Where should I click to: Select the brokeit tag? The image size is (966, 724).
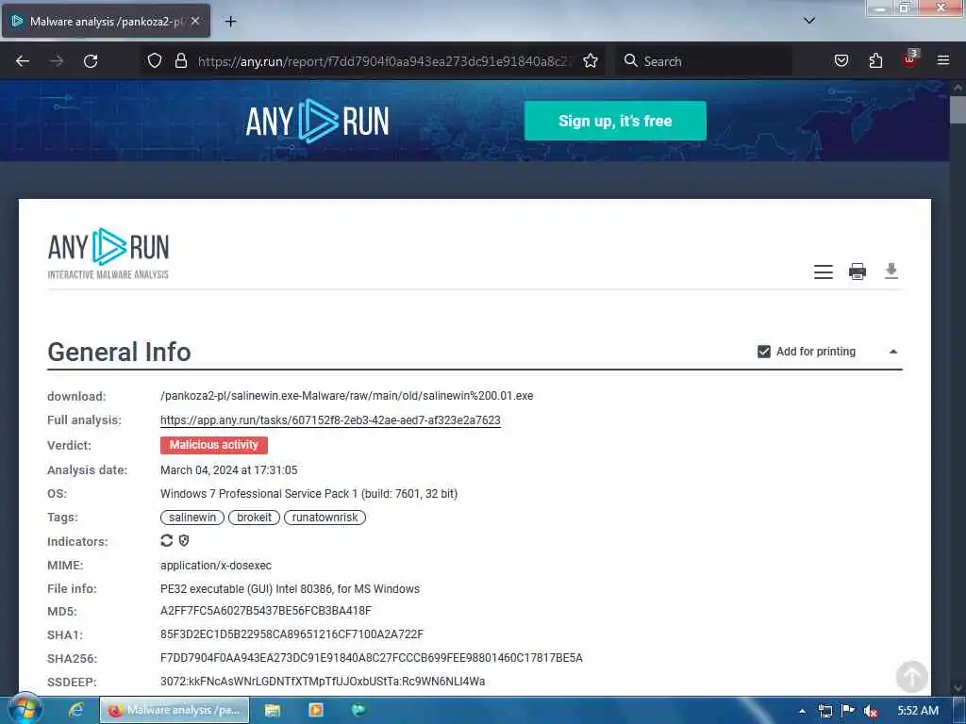(x=254, y=518)
